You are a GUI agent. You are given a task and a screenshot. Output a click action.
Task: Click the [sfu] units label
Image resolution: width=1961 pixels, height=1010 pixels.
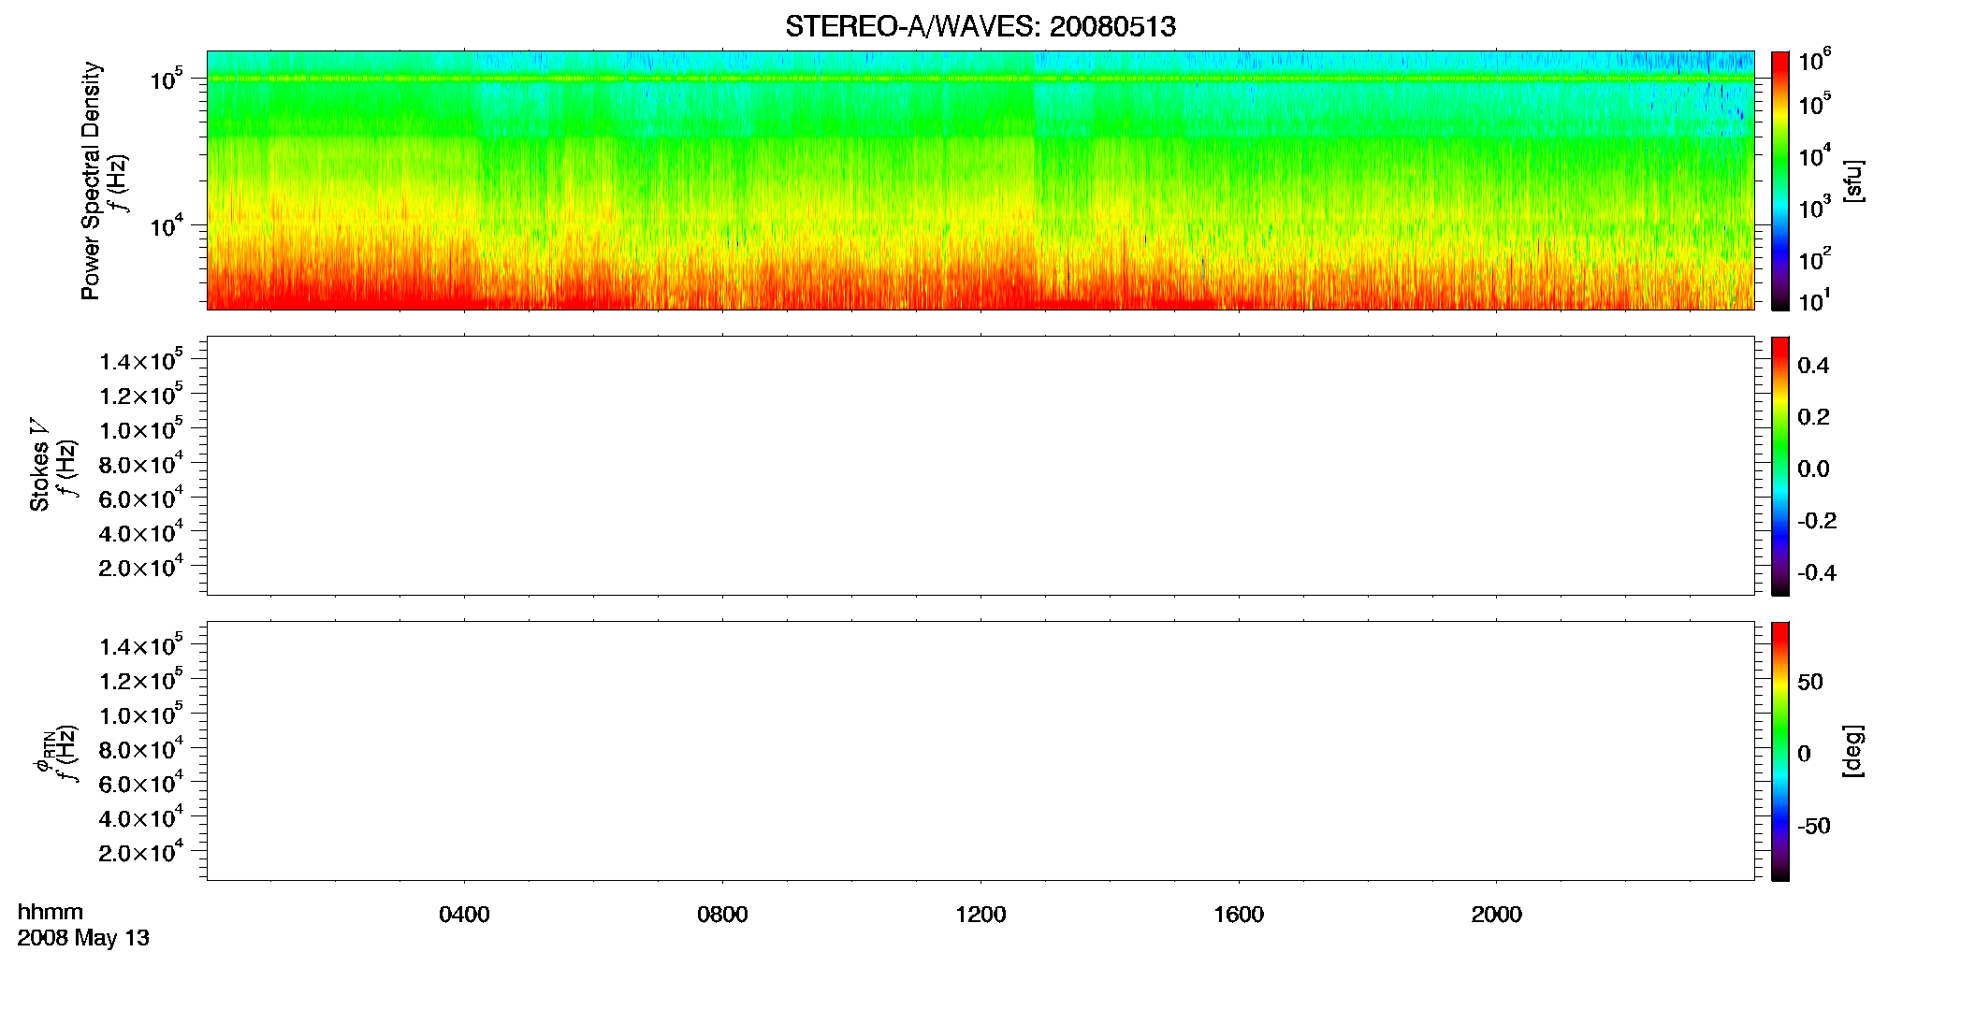click(x=1853, y=180)
